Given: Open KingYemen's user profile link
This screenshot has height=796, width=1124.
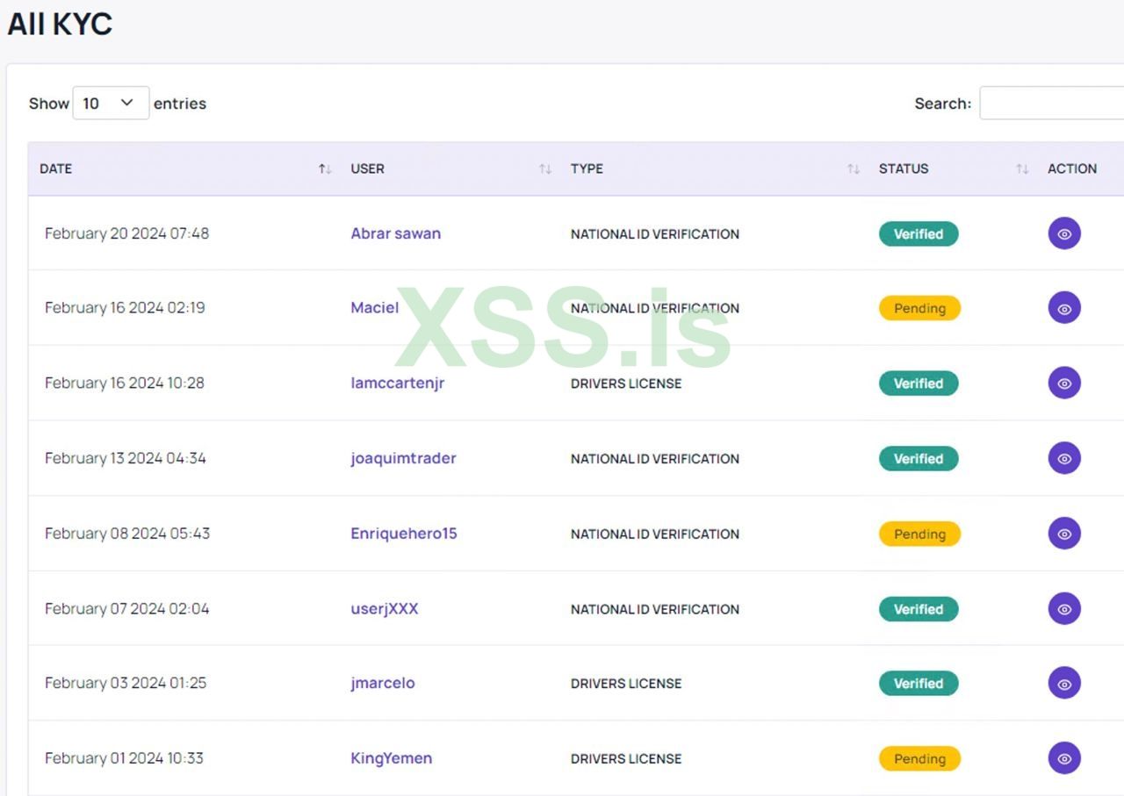Looking at the screenshot, I should [392, 758].
